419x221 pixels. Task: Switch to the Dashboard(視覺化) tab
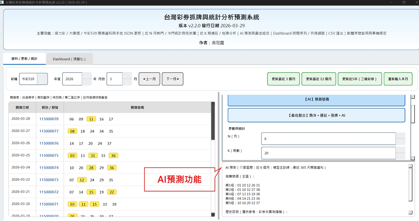(69, 59)
